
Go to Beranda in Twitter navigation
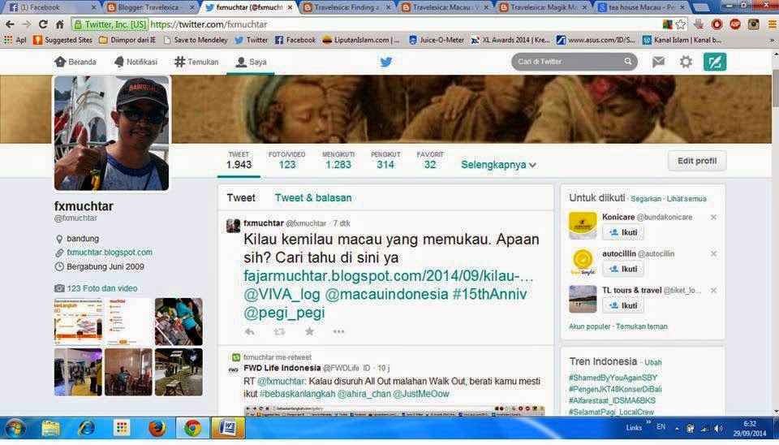[75, 62]
